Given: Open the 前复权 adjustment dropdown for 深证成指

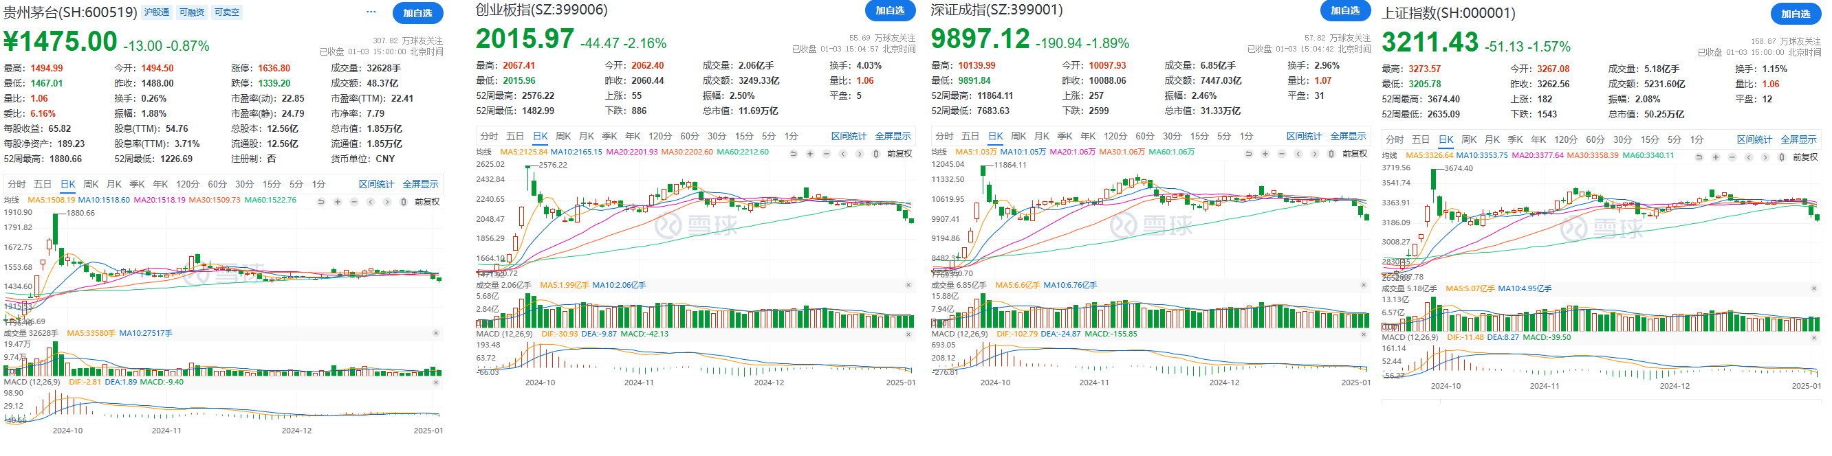Looking at the screenshot, I should [1354, 153].
